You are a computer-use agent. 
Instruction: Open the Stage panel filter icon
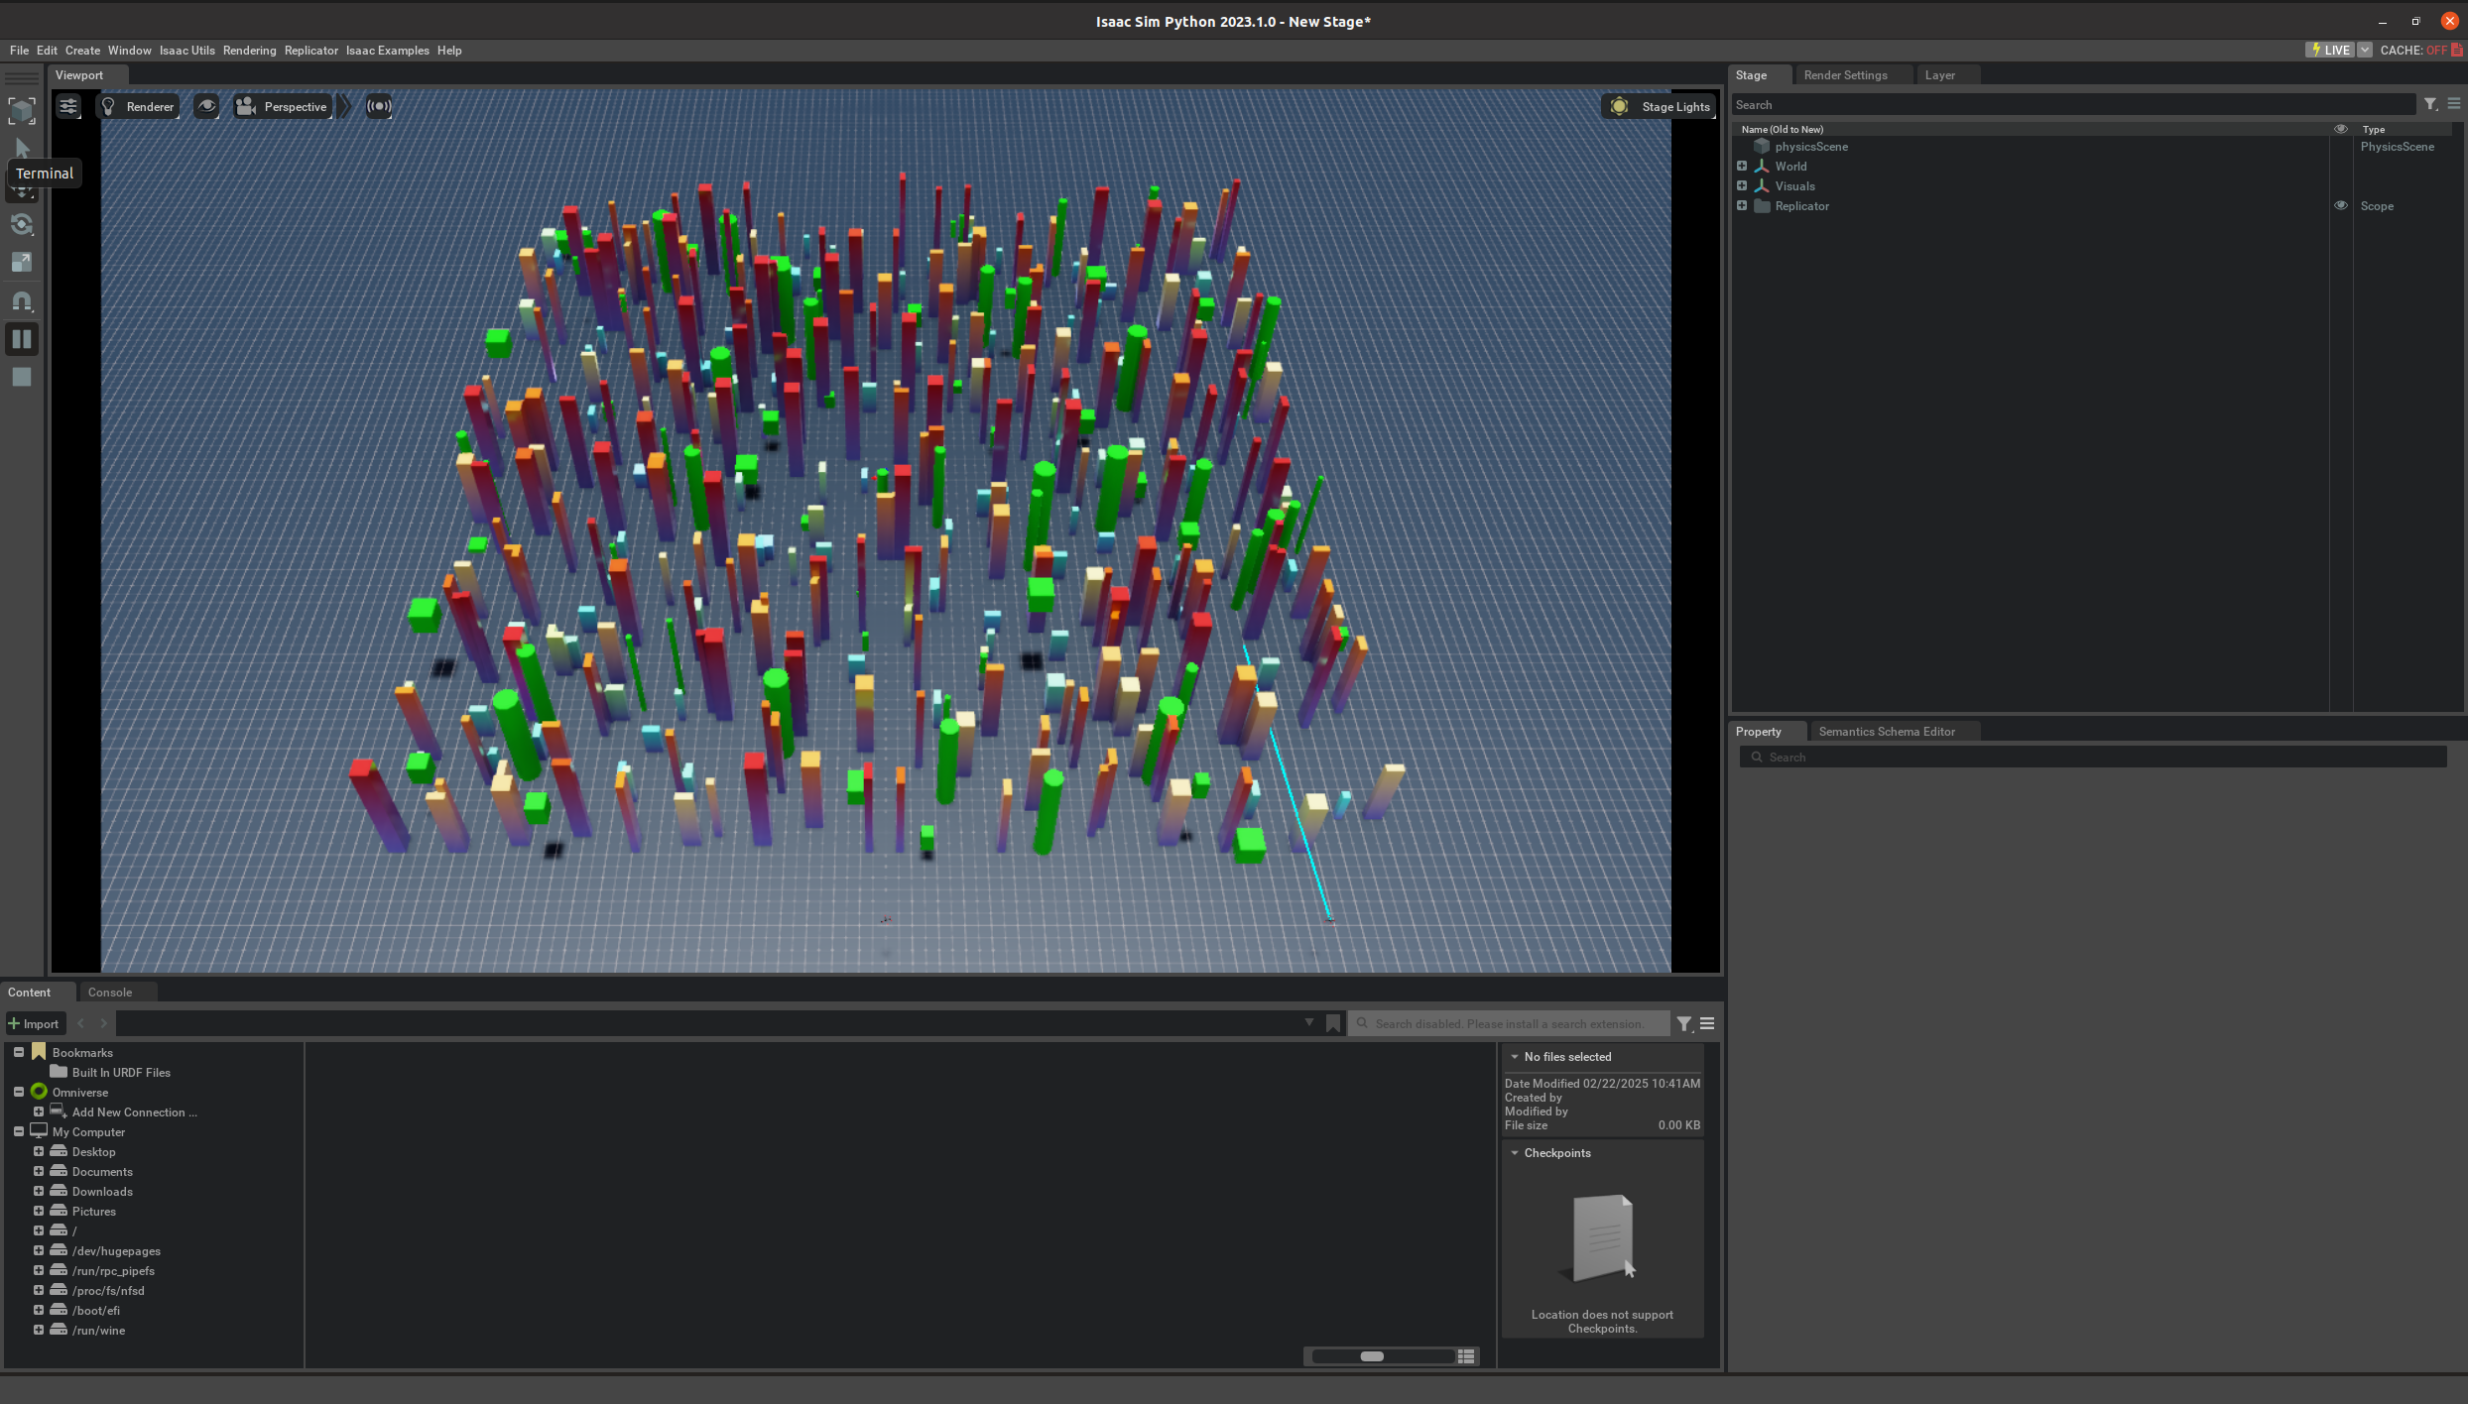tap(2430, 104)
